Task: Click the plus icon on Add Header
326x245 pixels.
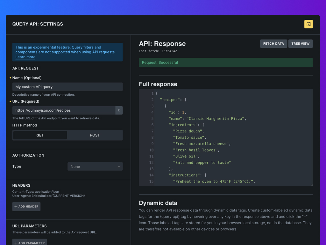Action: click(16, 207)
